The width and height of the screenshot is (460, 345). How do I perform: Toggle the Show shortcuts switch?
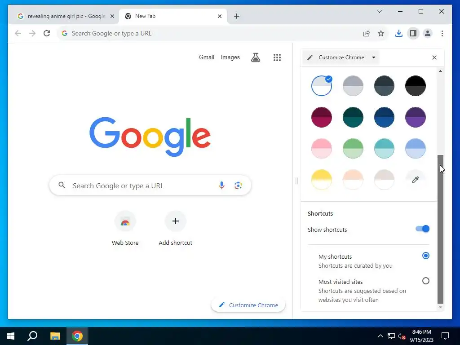click(422, 229)
